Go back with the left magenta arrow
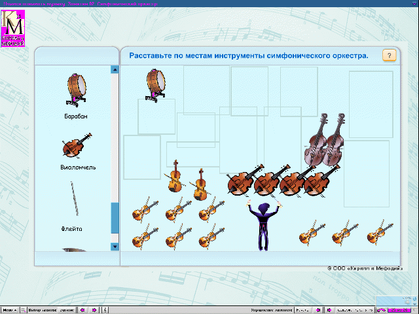Image resolution: width=419 pixels, height=314 pixels. tap(82, 310)
